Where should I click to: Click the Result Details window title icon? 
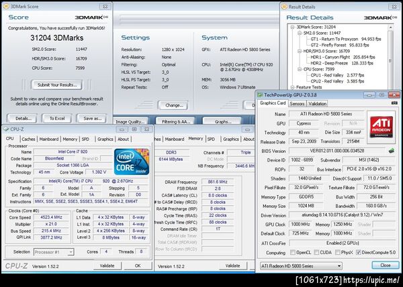[x=285, y=5]
